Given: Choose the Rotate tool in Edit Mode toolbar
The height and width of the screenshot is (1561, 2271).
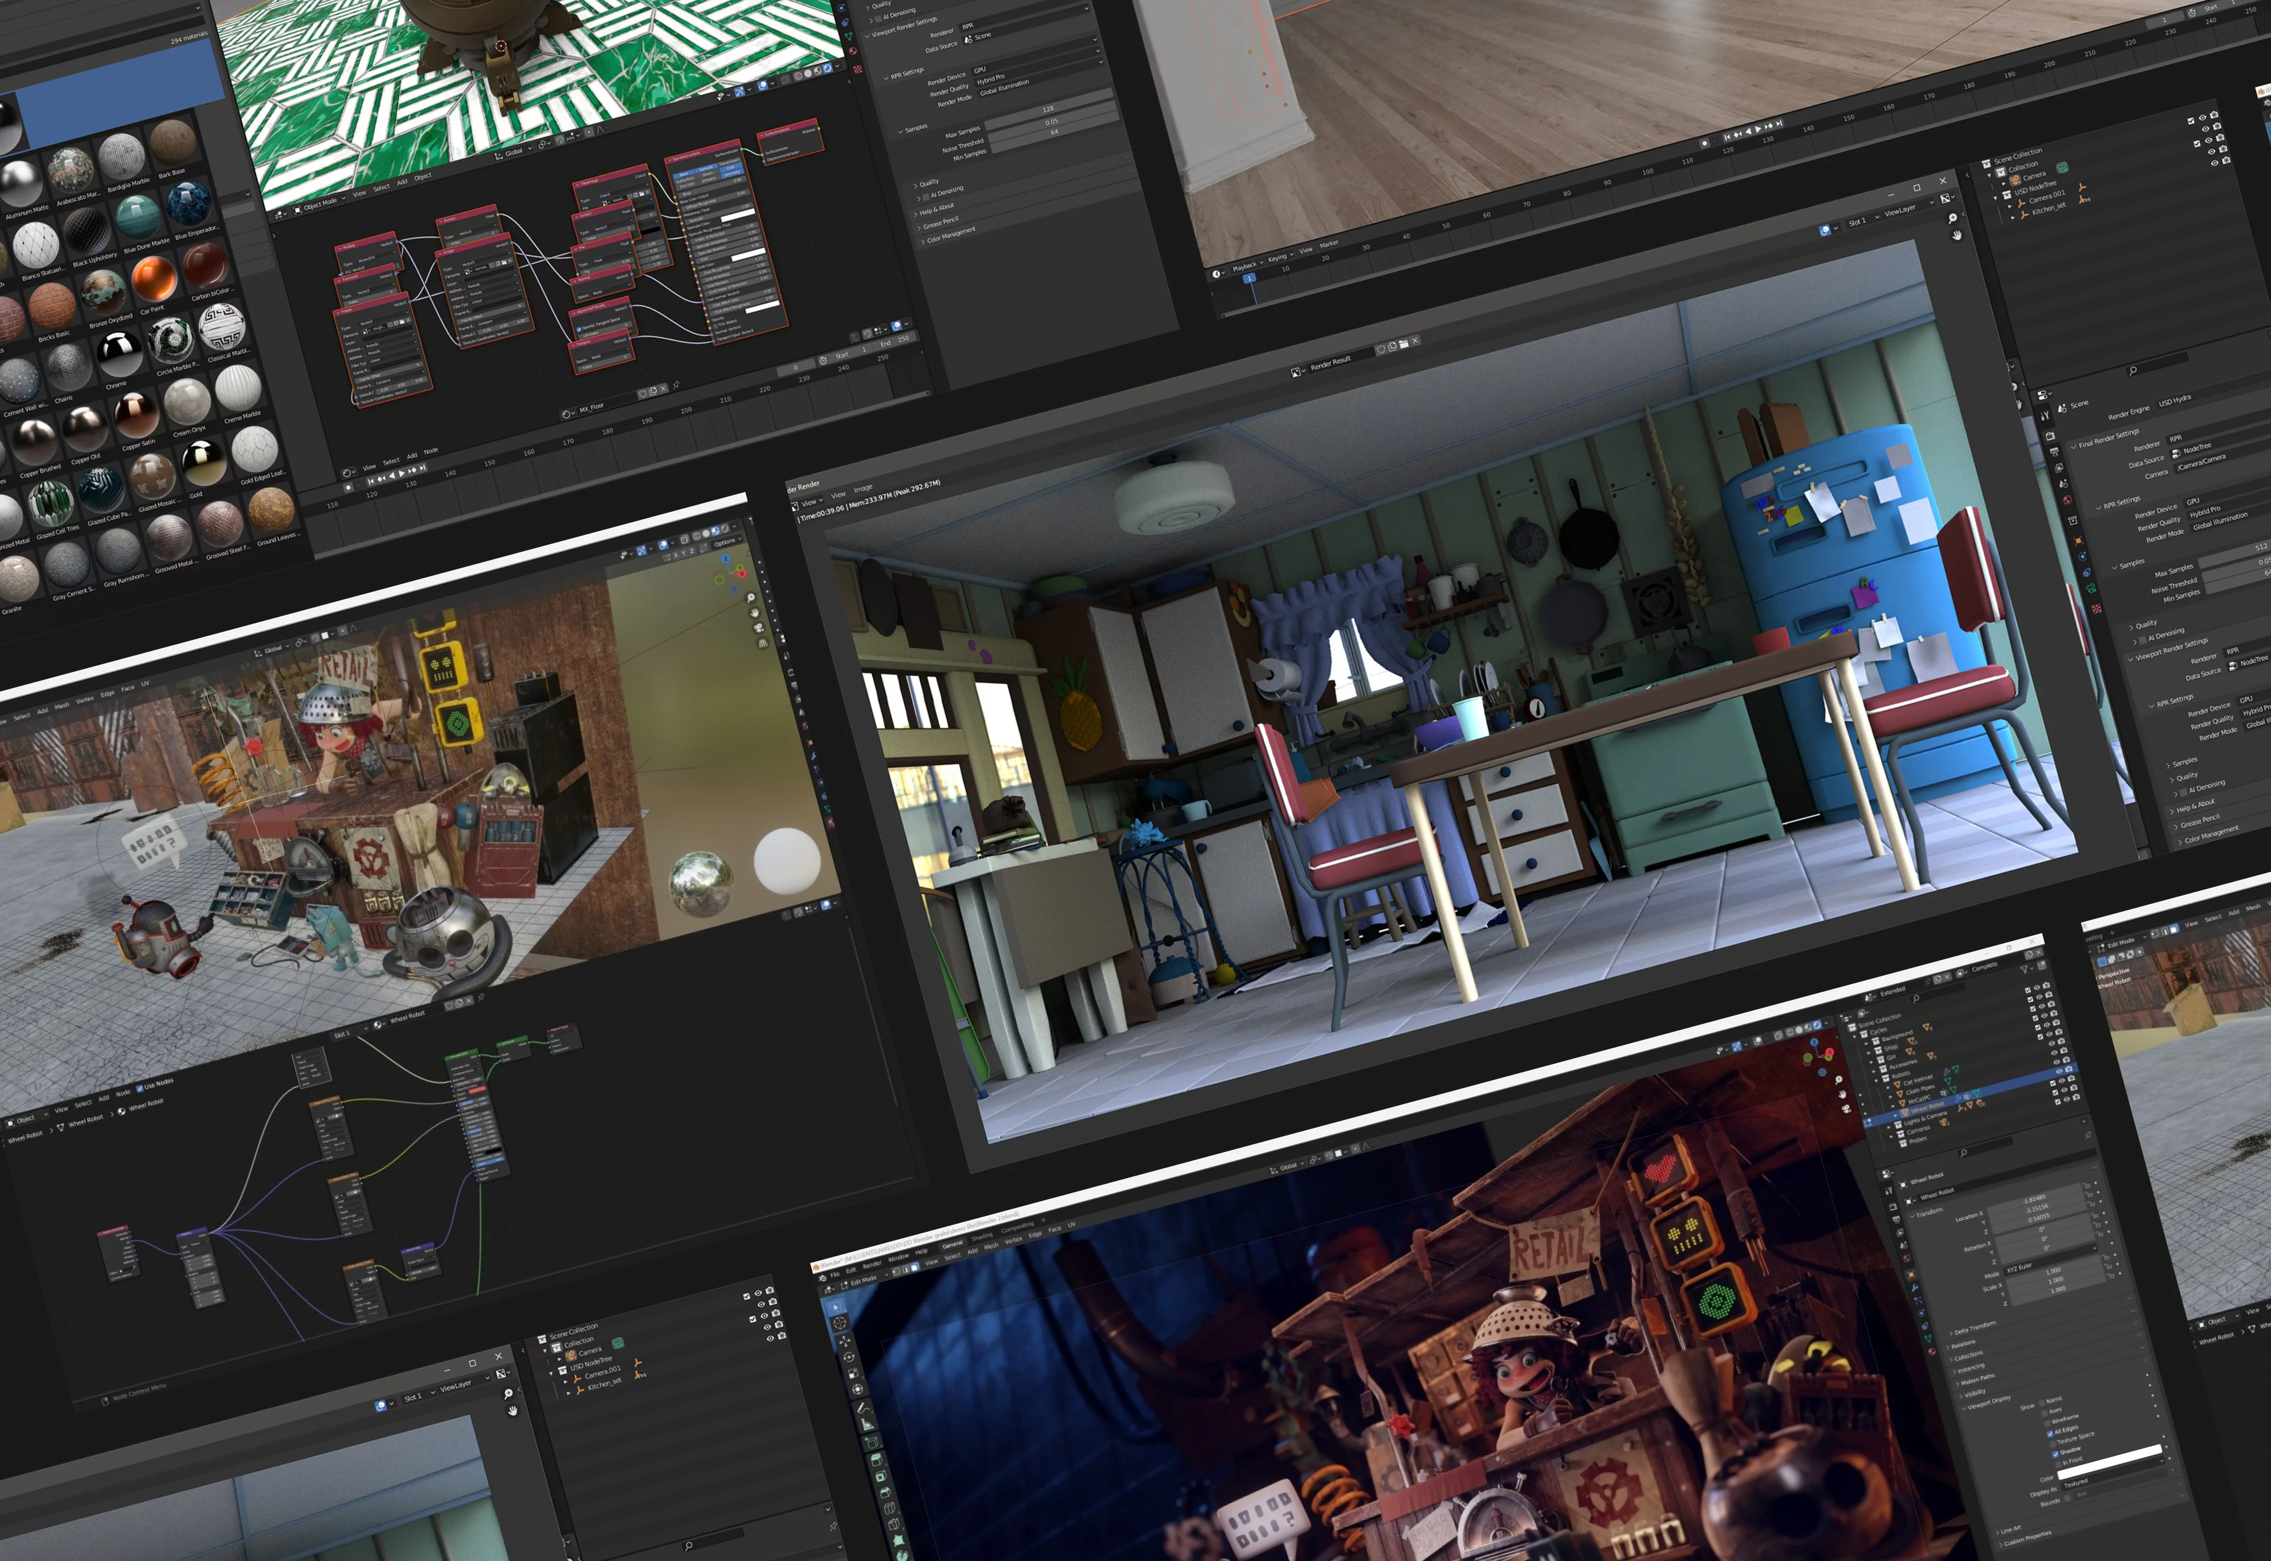Looking at the screenshot, I should click(849, 1358).
